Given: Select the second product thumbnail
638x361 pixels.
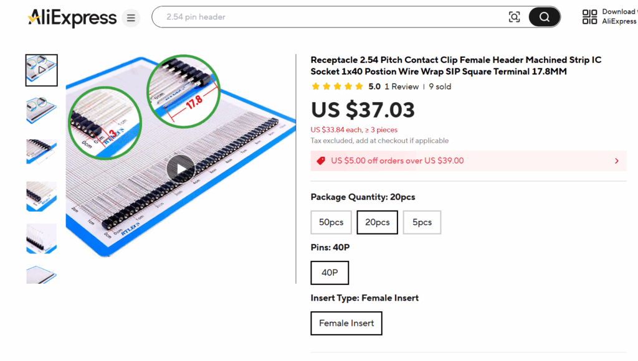Looking at the screenshot, I should pos(42,111).
